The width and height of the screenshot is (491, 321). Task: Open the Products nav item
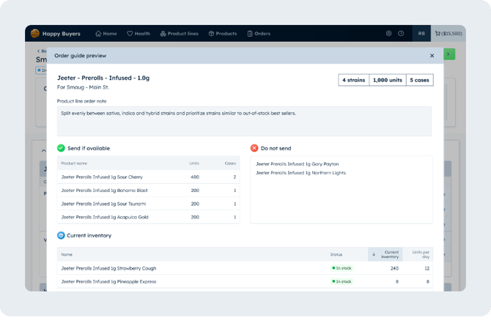click(223, 34)
